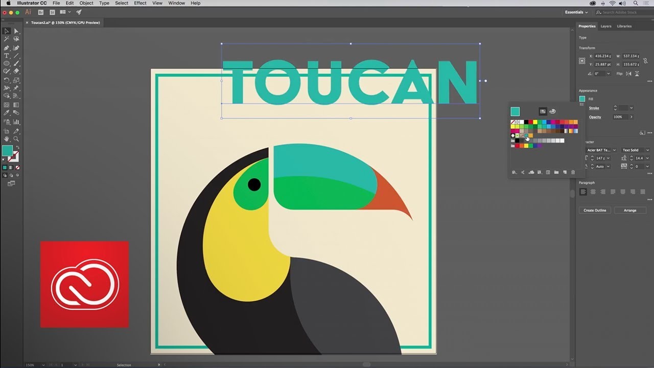Open the arrange documents dropdown
Screen dimensions: 654x368
point(65,12)
